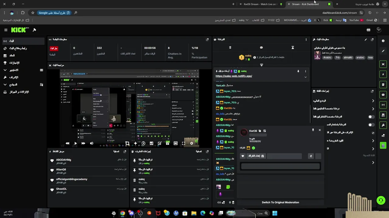The image size is (389, 218).
Task: Click the green broadcast signal sidebar button
Action: point(383,105)
